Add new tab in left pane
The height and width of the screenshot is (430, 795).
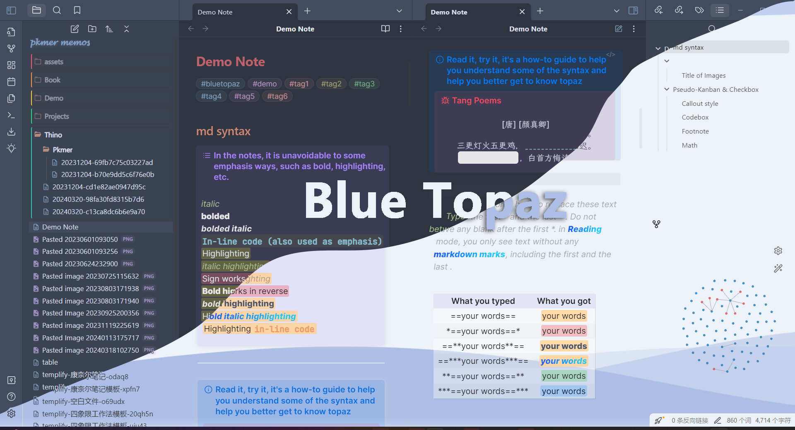coord(307,11)
